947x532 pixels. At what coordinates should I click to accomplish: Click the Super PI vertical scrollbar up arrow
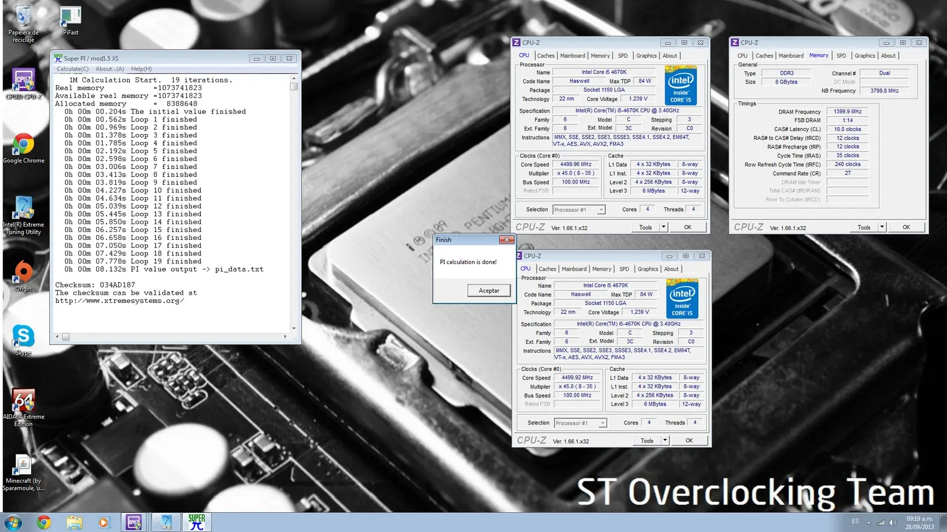(x=294, y=79)
